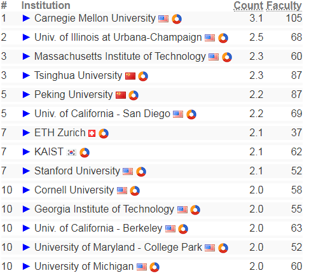This screenshot has width=309, height=273.
Task: Open the pie chart for Stanford University
Action: coord(141,172)
